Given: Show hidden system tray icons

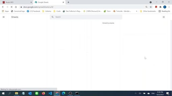Looking at the screenshot, I should point(135,93).
